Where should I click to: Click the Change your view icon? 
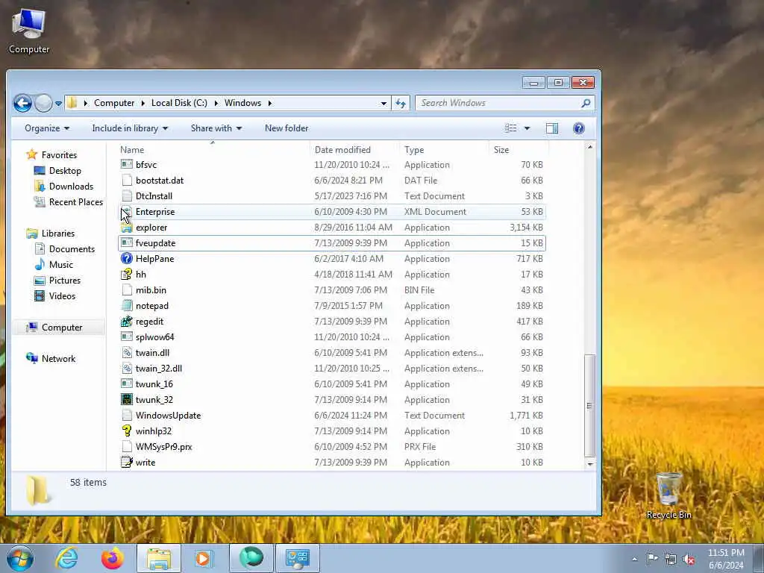[x=510, y=128]
